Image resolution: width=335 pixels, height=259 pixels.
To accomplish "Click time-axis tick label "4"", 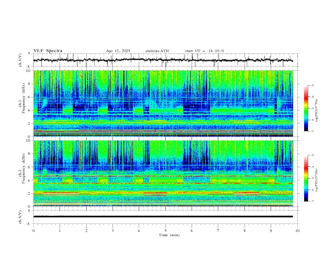I will click(139, 231).
